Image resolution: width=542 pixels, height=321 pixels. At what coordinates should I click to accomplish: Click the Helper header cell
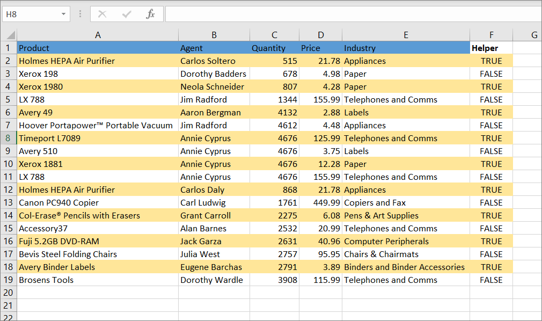tap(491, 48)
